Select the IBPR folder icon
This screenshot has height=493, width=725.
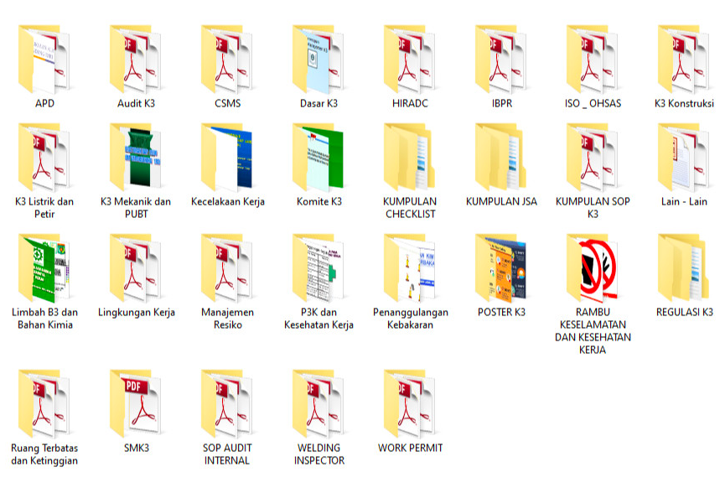(x=502, y=60)
